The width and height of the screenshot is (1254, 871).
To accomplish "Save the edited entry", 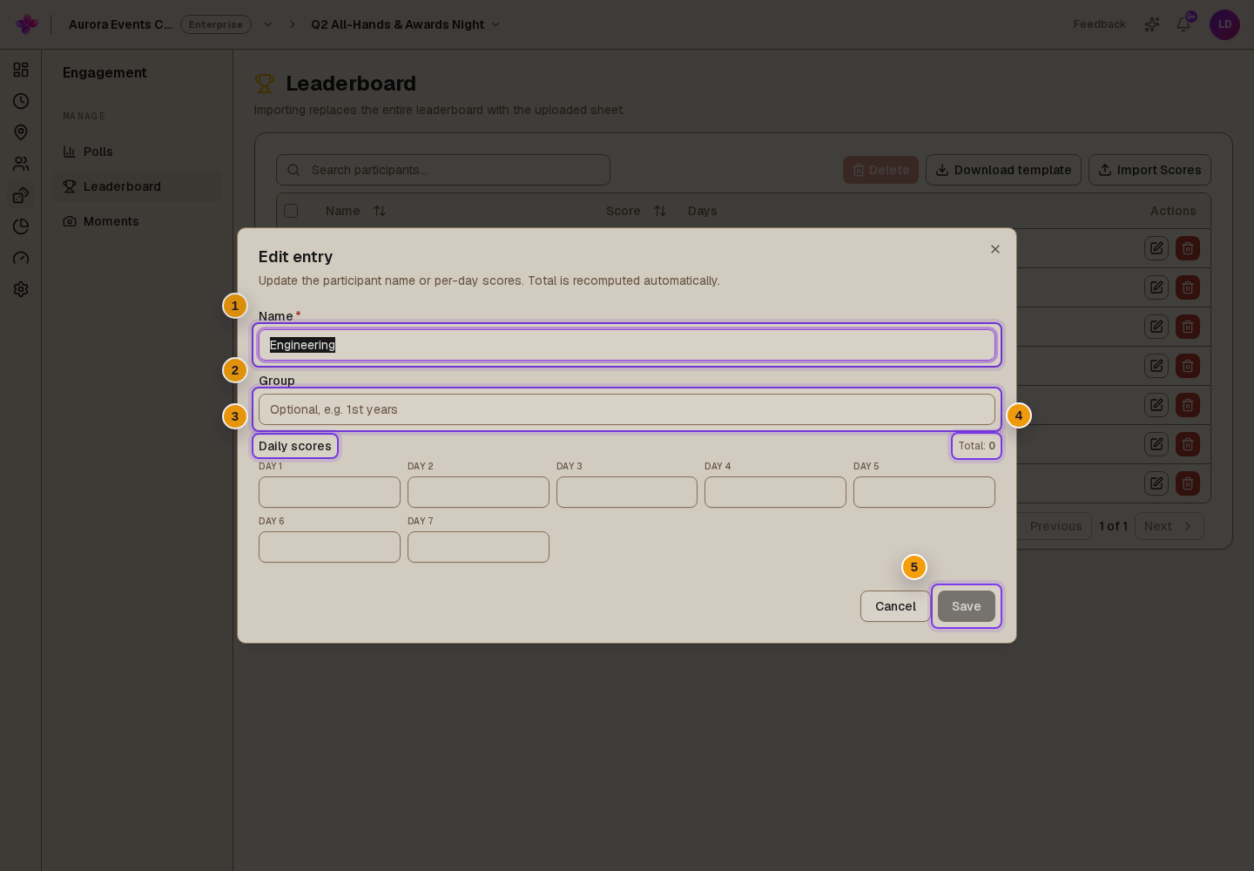I will [967, 606].
